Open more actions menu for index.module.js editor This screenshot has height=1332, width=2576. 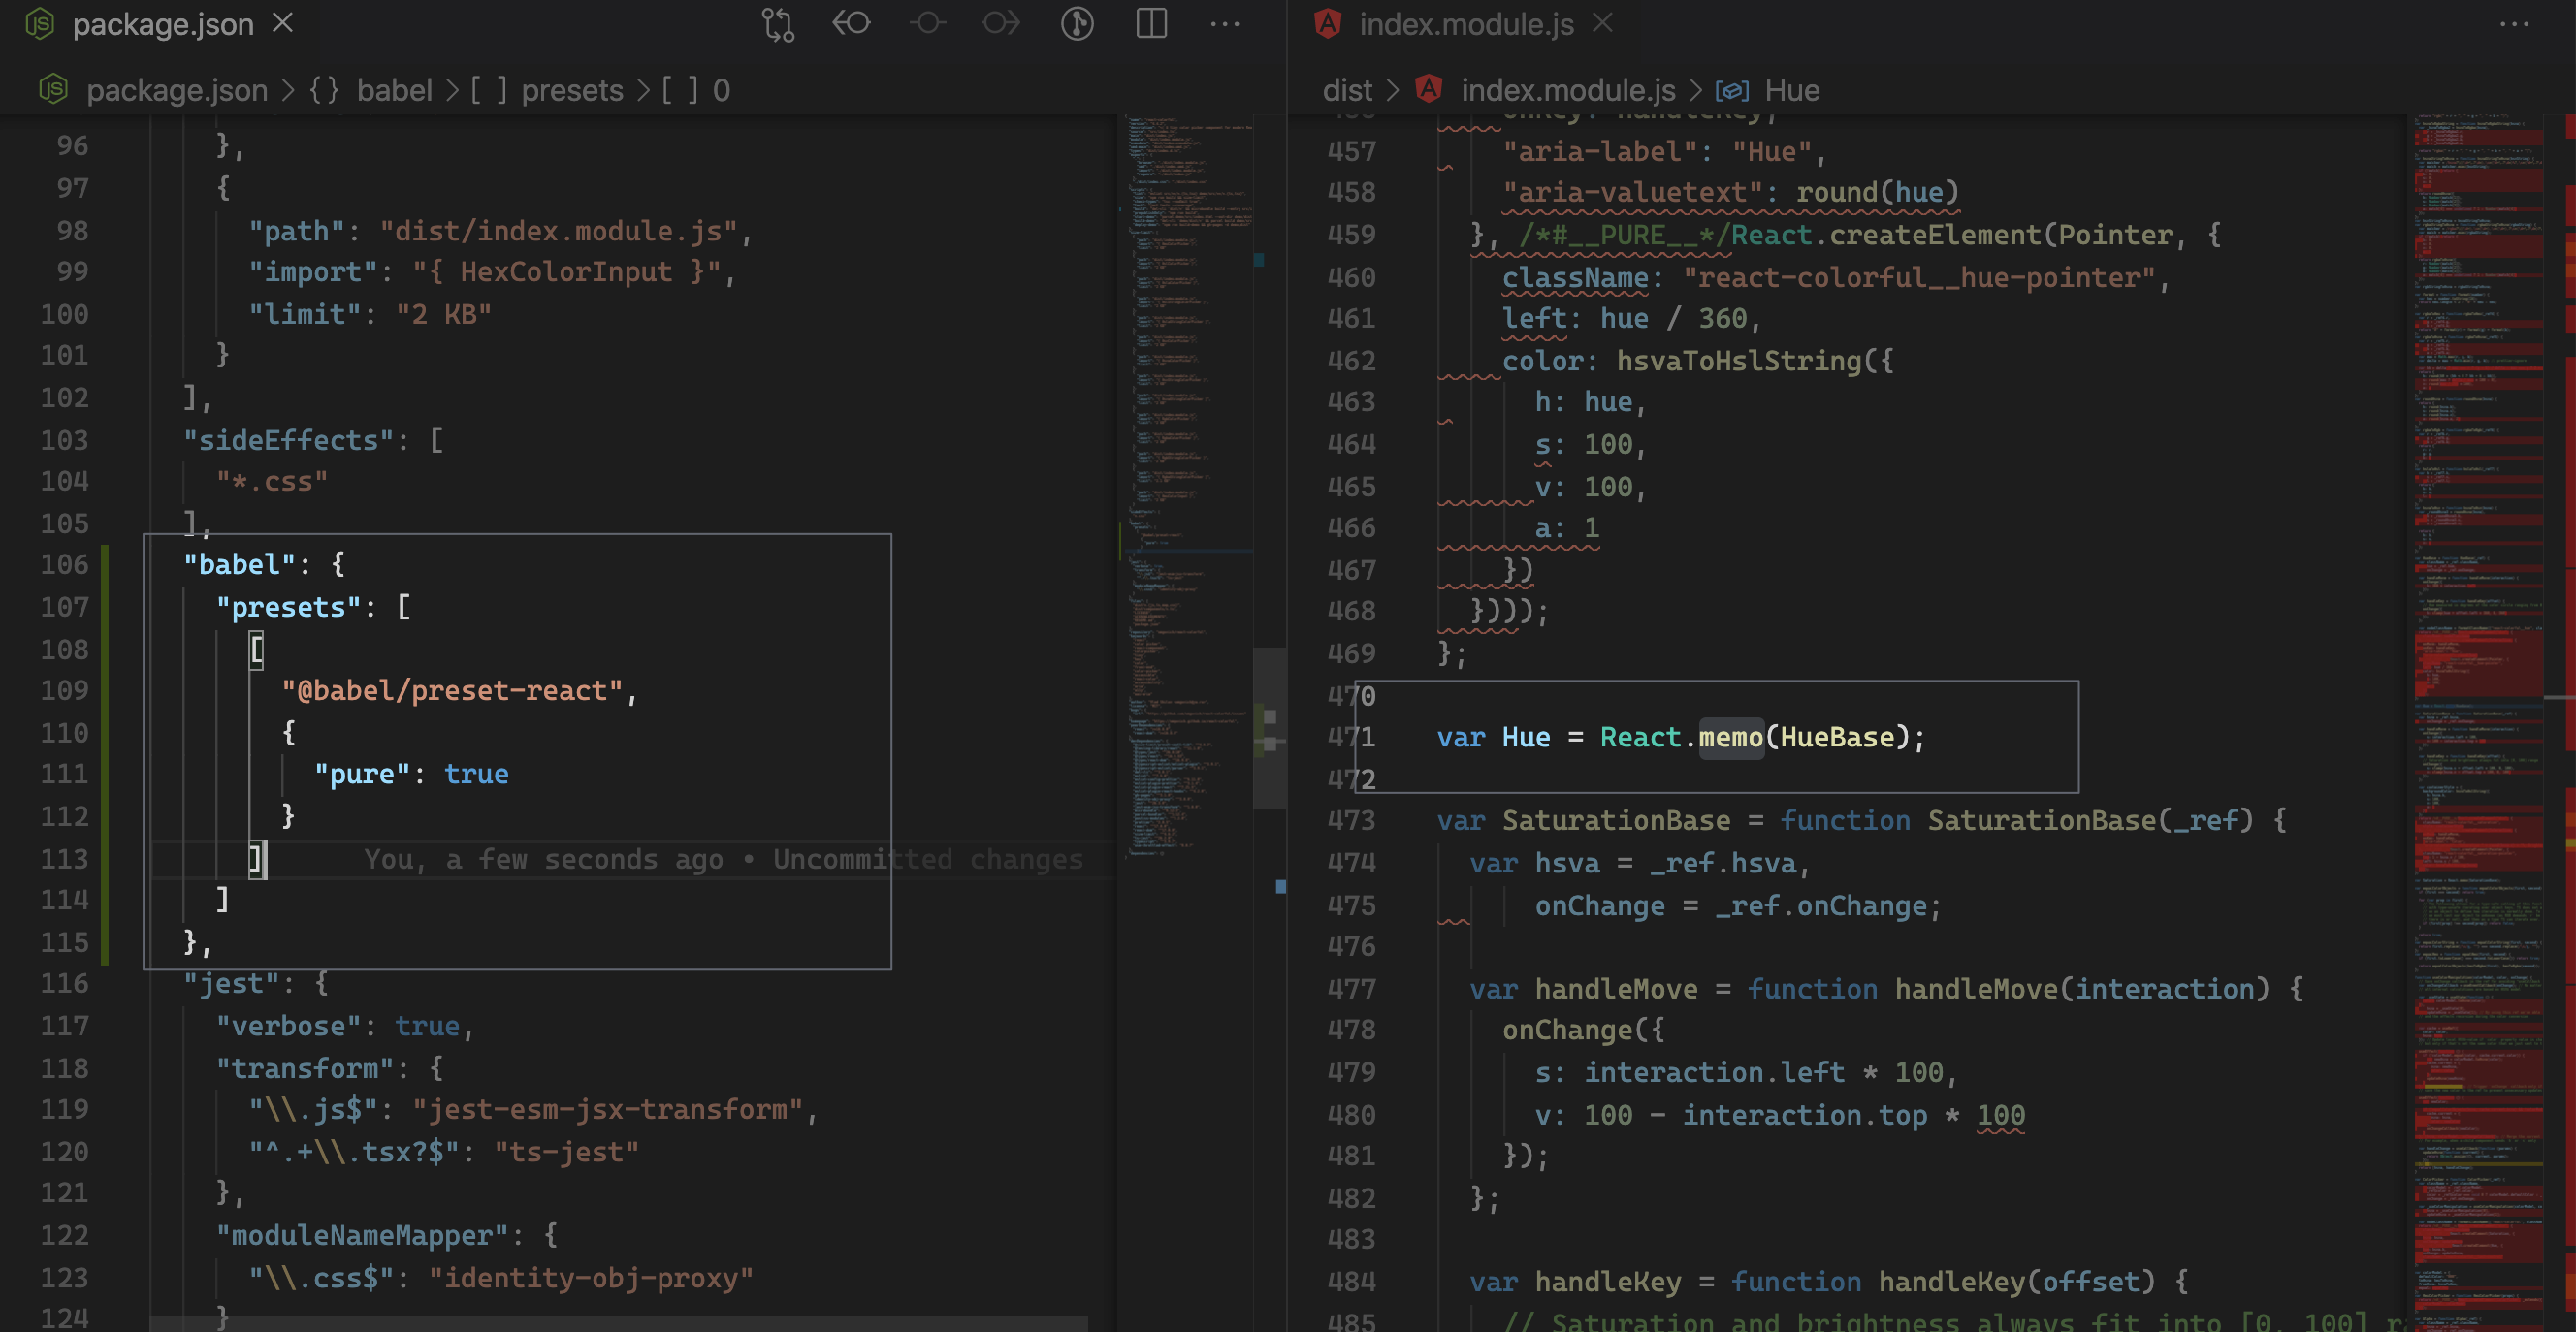[x=2514, y=24]
